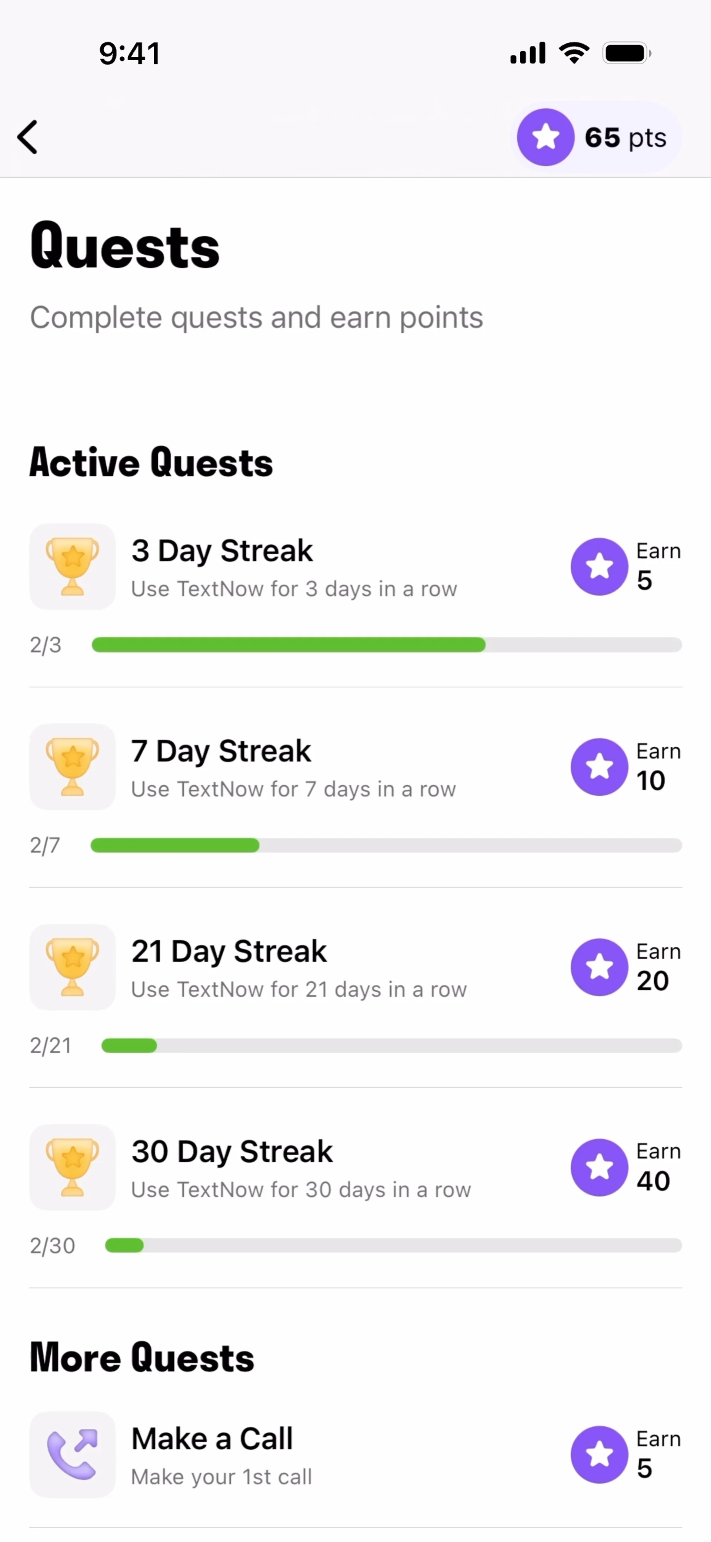This screenshot has height=1542, width=711.
Task: Tap the back arrow icon
Action: 27,137
